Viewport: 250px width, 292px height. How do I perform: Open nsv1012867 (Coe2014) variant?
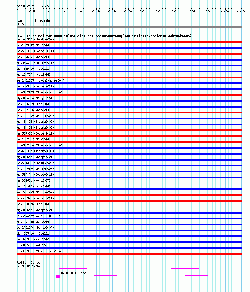34,139
